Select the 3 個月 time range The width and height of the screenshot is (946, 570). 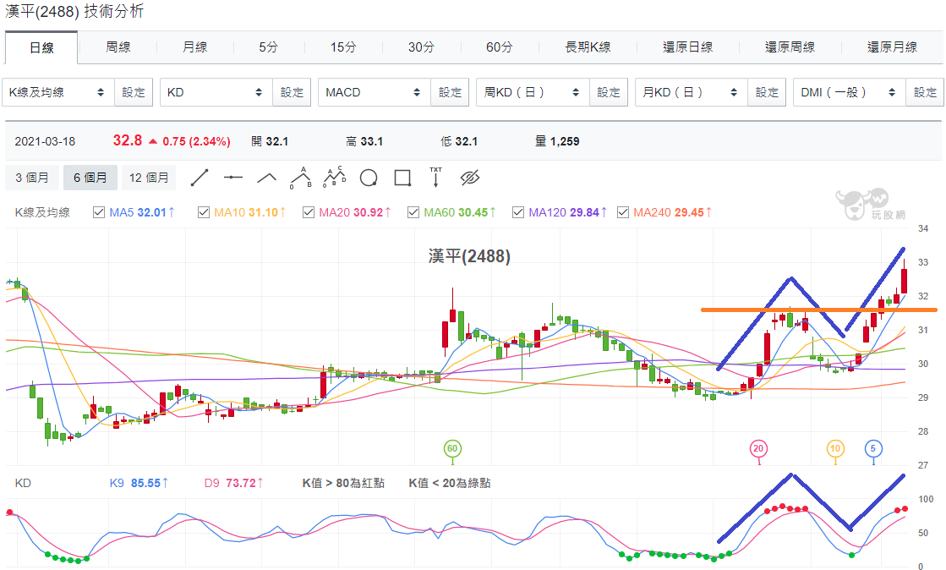[32, 178]
